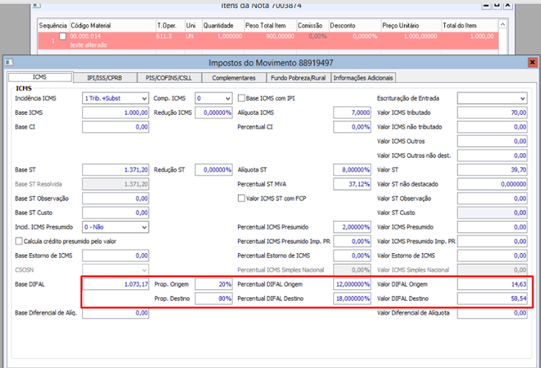Click the Base Estorno de ICMS field
The image size is (541, 368).
115,256
